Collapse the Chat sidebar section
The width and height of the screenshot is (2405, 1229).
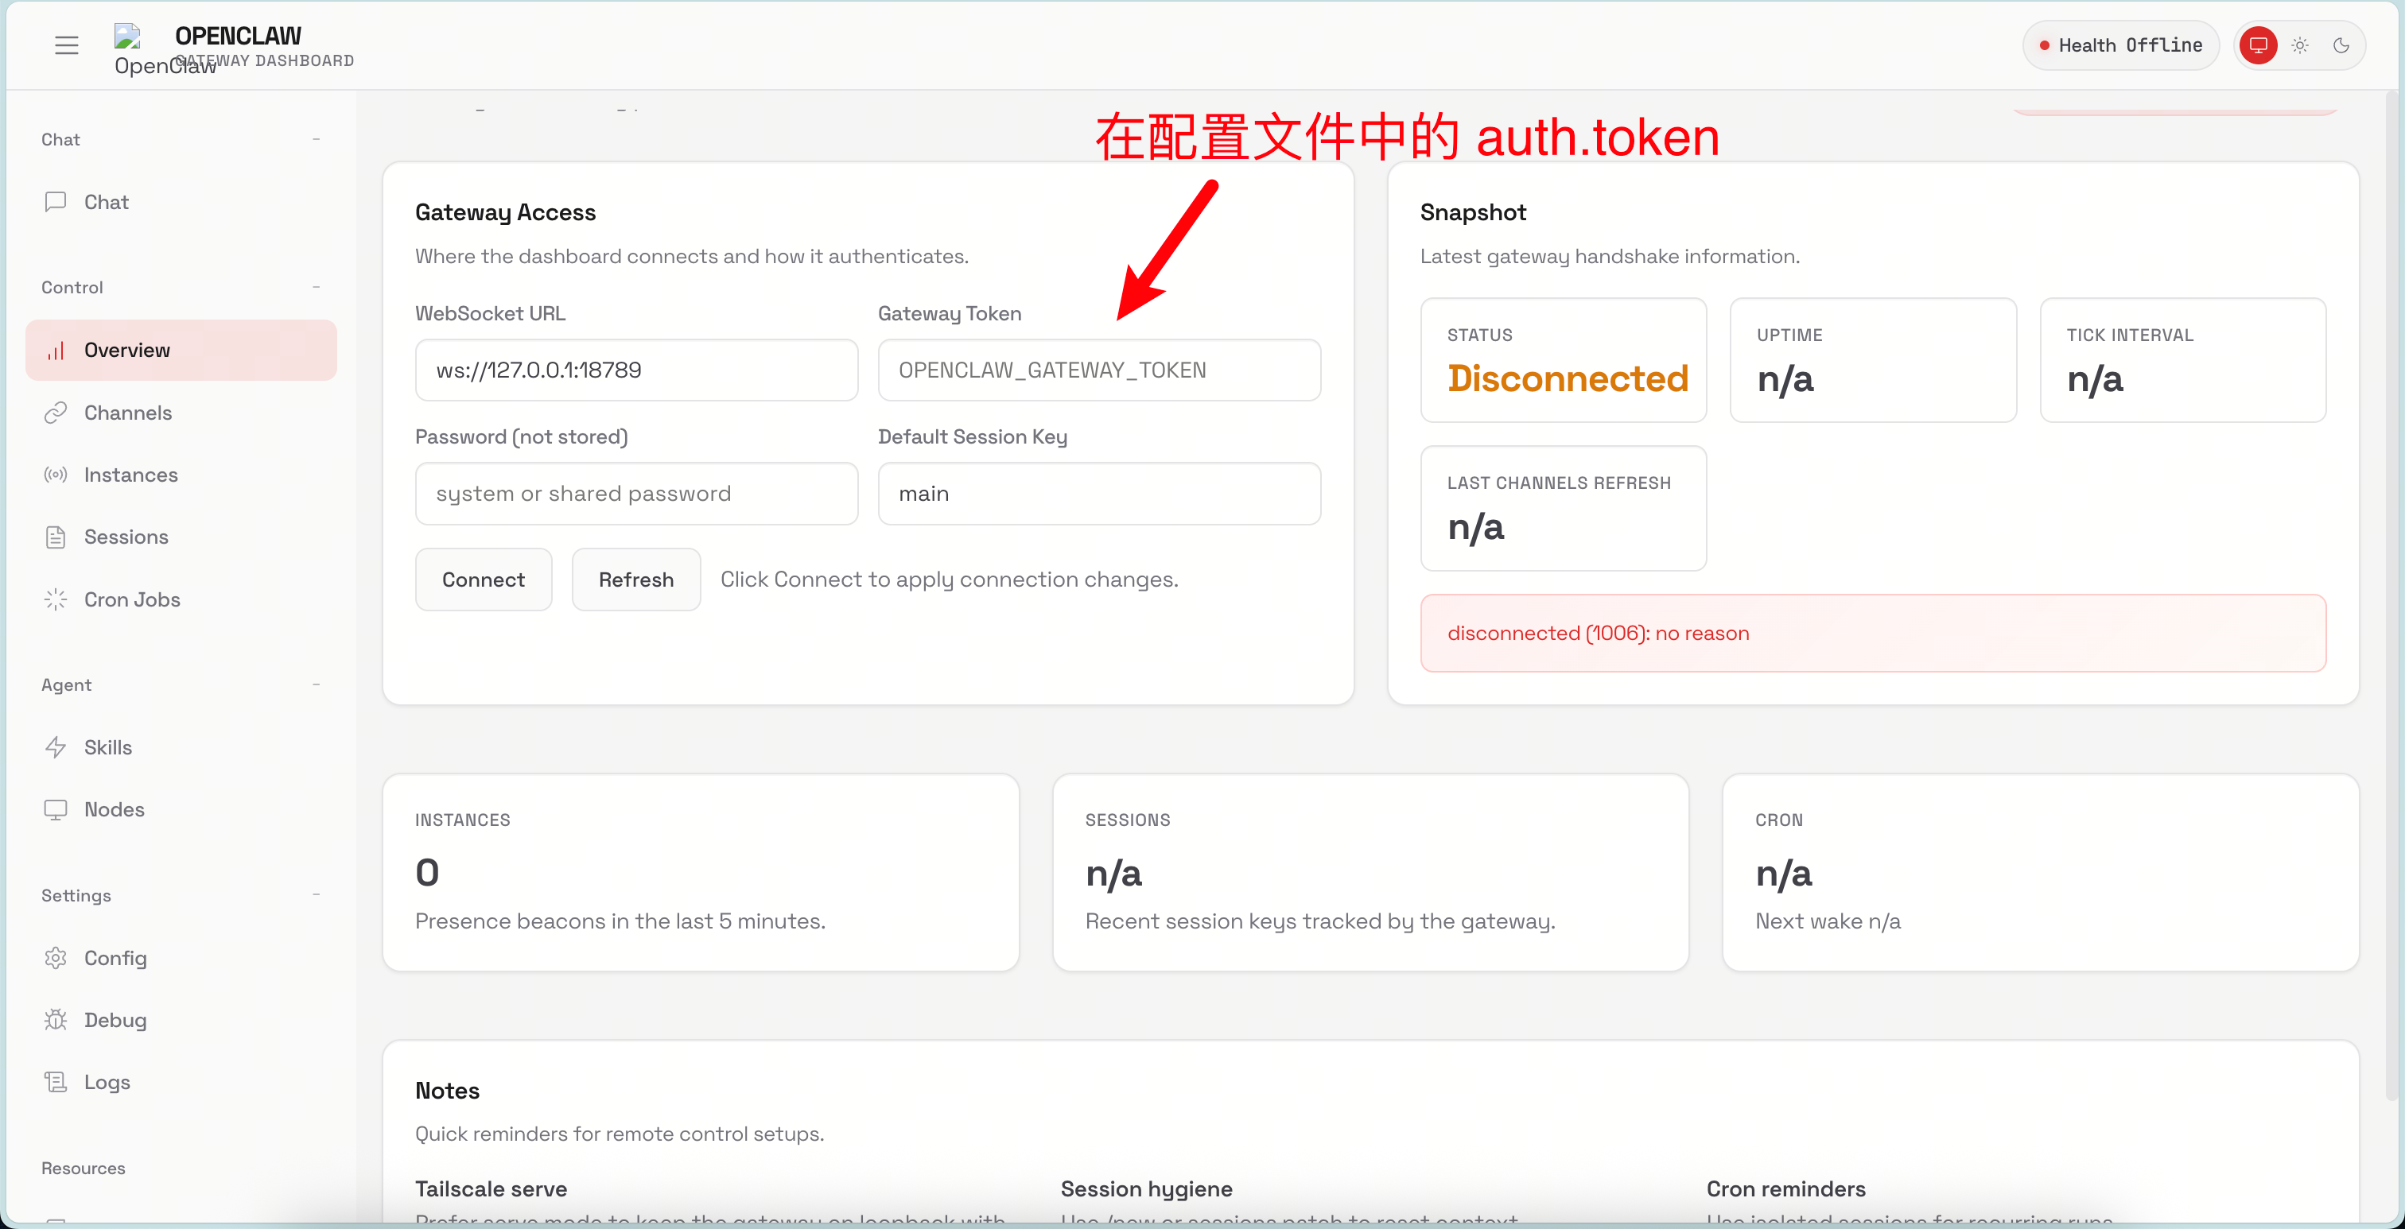pyautogui.click(x=316, y=139)
